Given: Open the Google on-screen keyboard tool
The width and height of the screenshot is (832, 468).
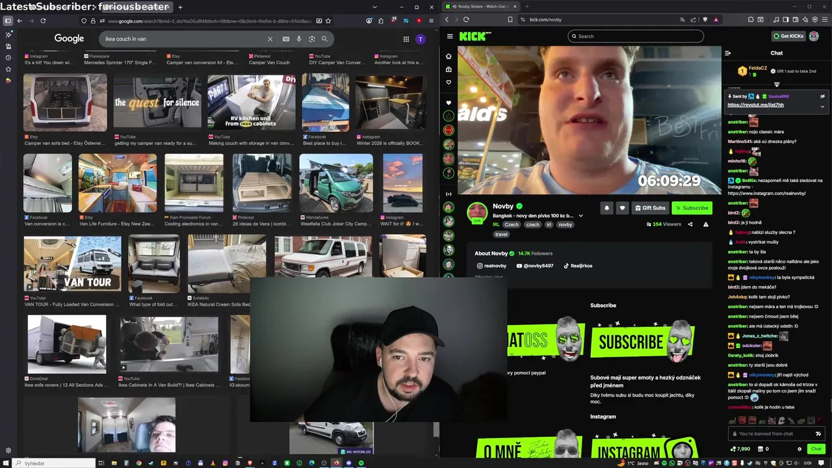Looking at the screenshot, I should [x=286, y=39].
